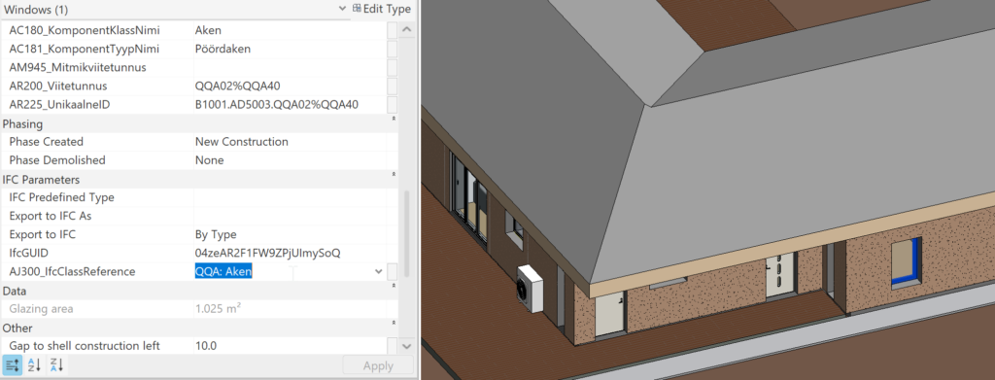Toggle the small box next to AC180_KomponentKlassNimi
The height and width of the screenshot is (380, 995).
tap(393, 30)
